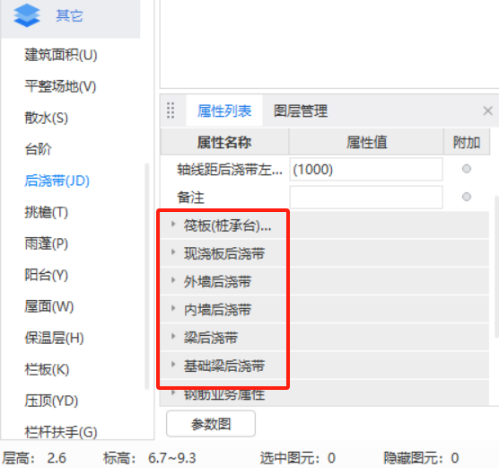The width and height of the screenshot is (499, 468).
Task: Expand the 内墙后浇带 property group
Action: point(173,308)
